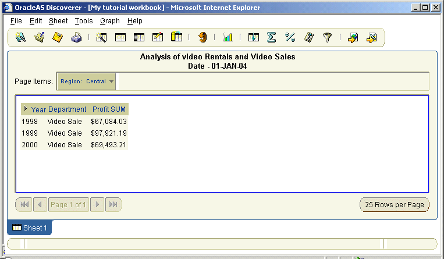Click the $97,921.19 profit value

[x=109, y=133]
